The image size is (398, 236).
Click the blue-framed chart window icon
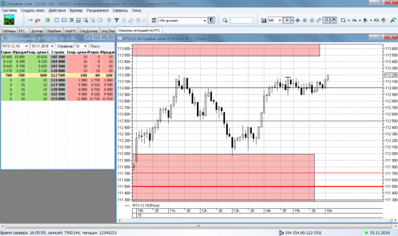click(64, 20)
